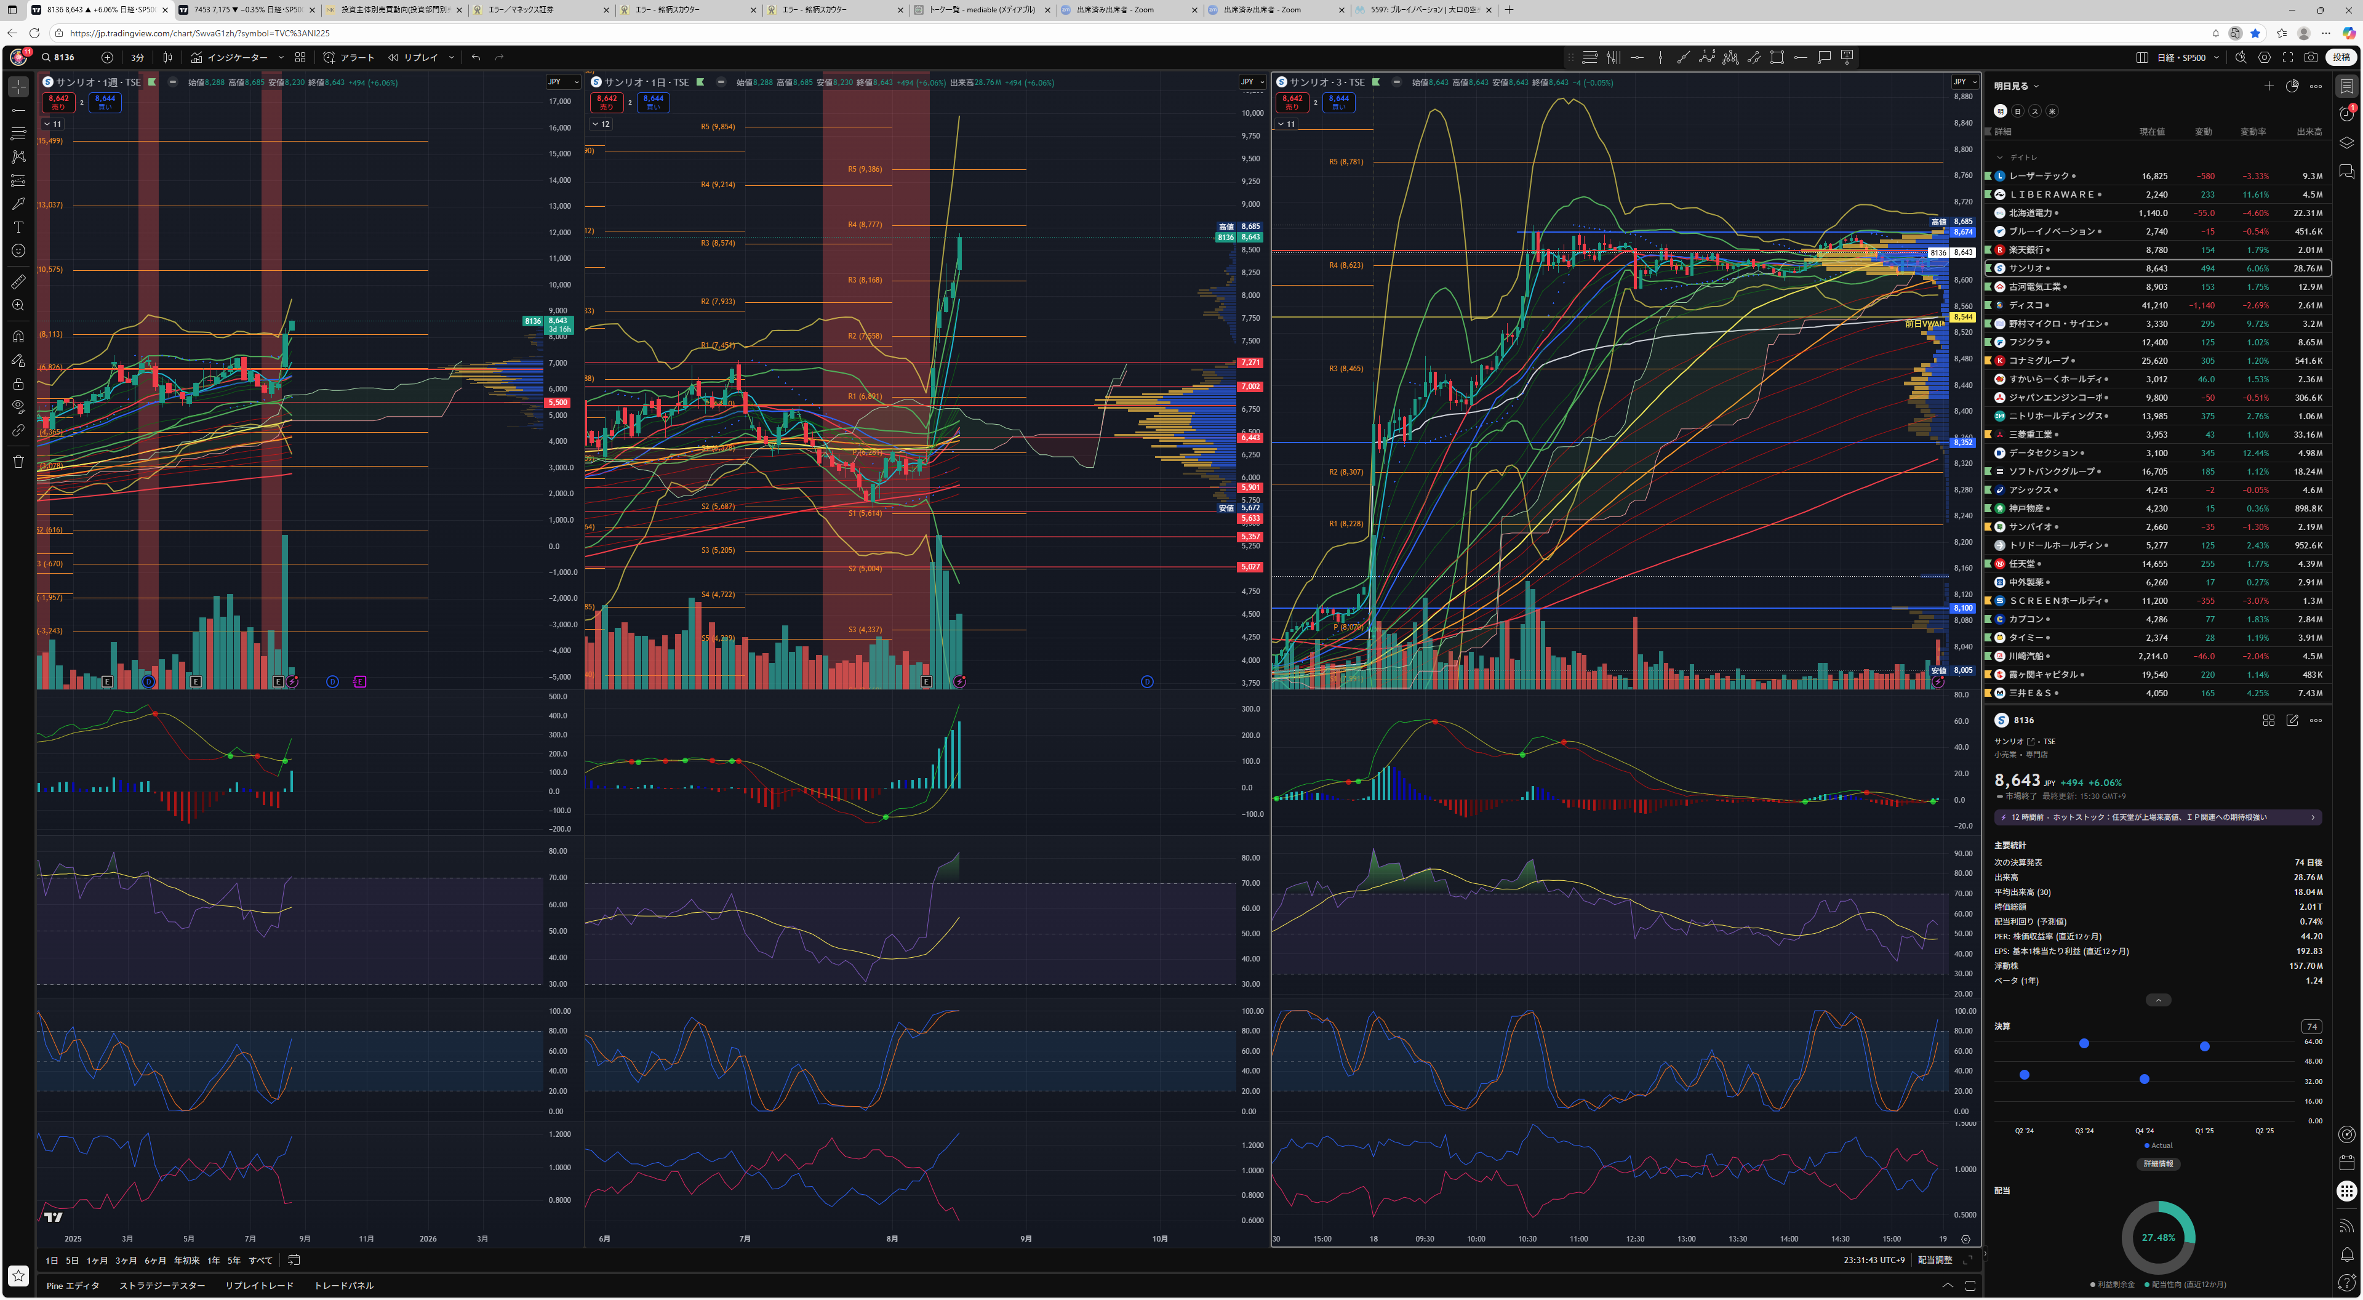The height and width of the screenshot is (1300, 2363).
Task: Select the text annotation tool
Action: (18, 227)
